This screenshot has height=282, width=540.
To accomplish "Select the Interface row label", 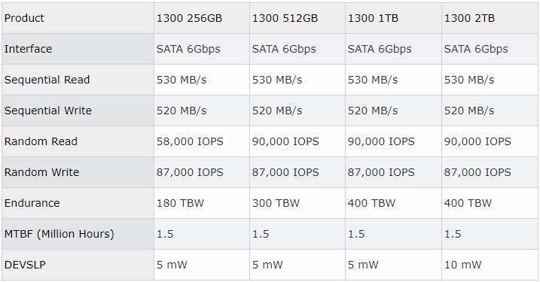I will tap(78, 49).
